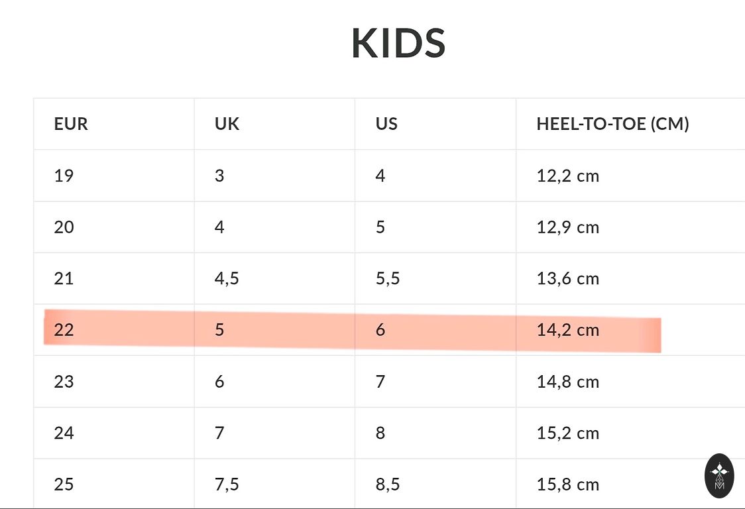Click the 14,2 cm highlighted cell
This screenshot has height=509, width=745.
pyautogui.click(x=567, y=330)
